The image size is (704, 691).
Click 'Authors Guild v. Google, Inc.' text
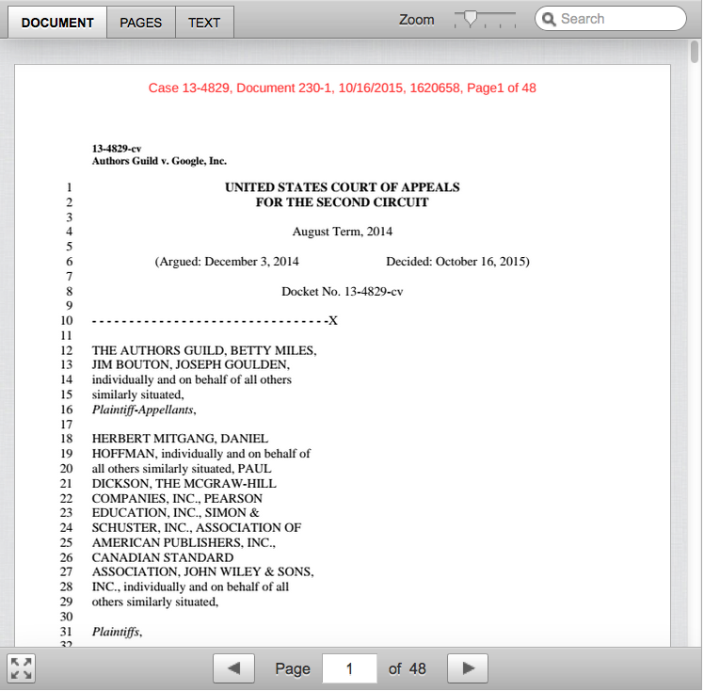click(x=159, y=161)
